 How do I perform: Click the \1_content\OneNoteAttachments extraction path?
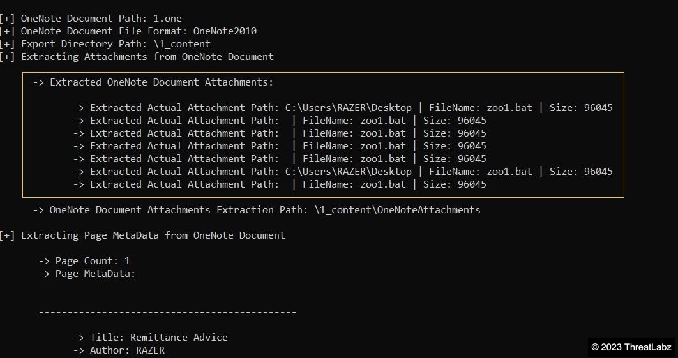(x=397, y=210)
